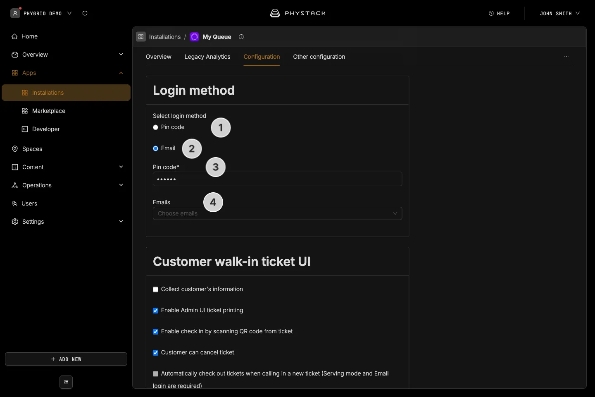Click the Physgrid Demo avatar icon
This screenshot has width=595, height=397.
(15, 13)
